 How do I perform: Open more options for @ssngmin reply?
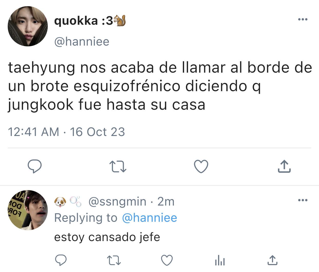click(x=303, y=200)
